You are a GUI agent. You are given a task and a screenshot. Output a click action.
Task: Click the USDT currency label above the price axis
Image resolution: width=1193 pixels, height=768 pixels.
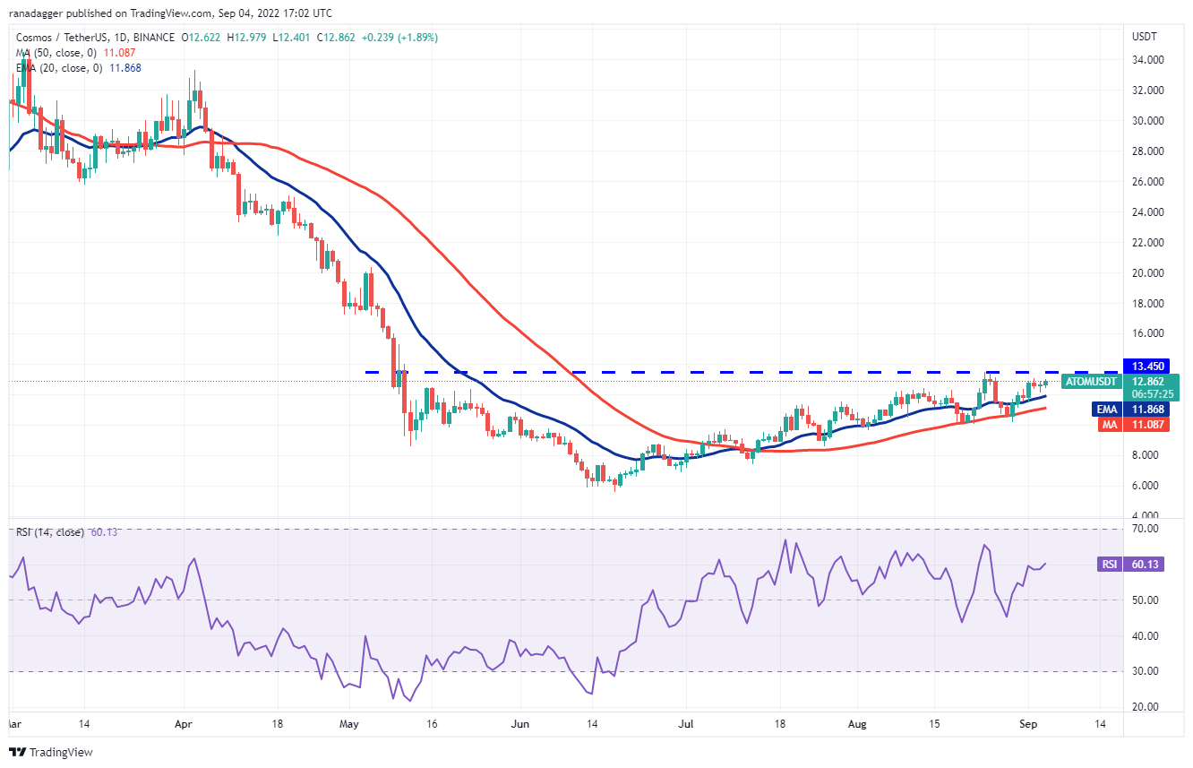(1145, 37)
